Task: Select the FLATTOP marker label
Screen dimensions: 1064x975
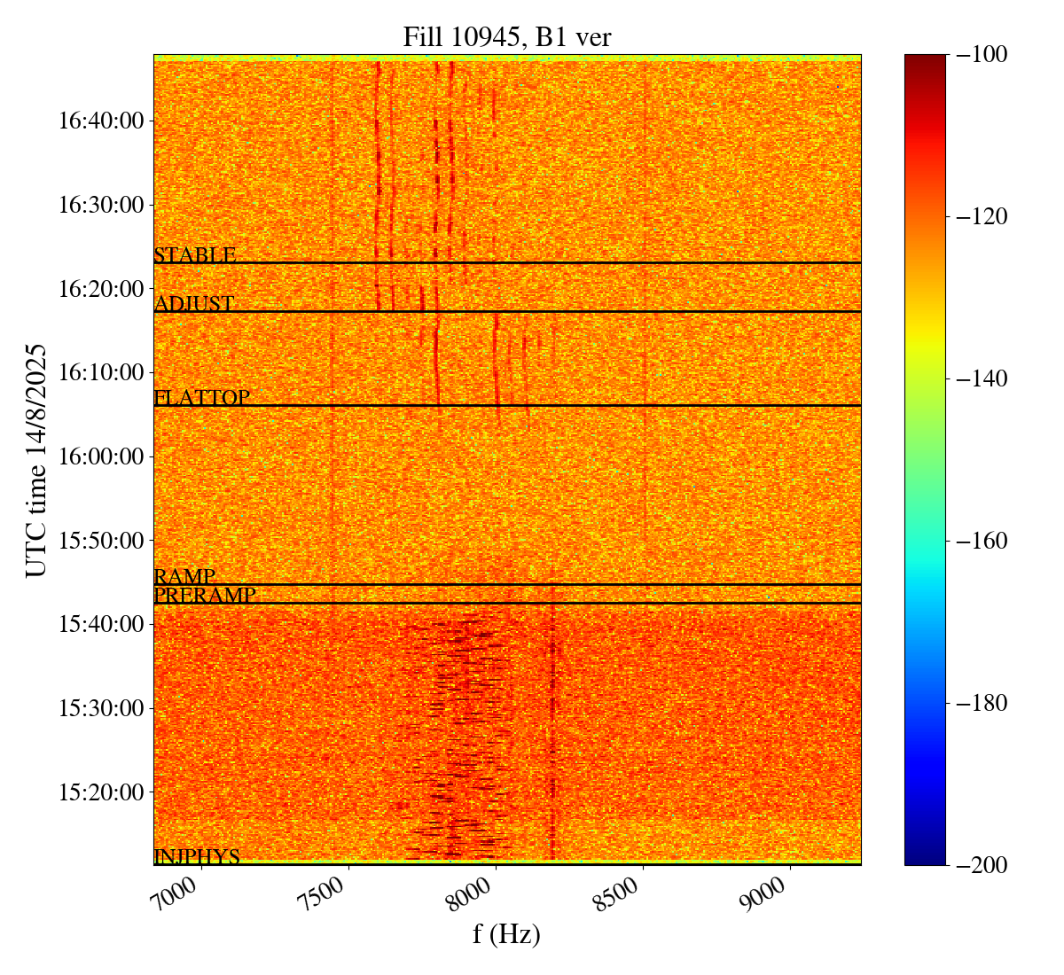Action: pyautogui.click(x=202, y=398)
